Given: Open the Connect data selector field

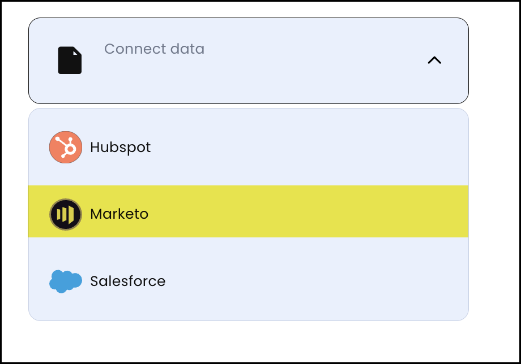Looking at the screenshot, I should 248,60.
